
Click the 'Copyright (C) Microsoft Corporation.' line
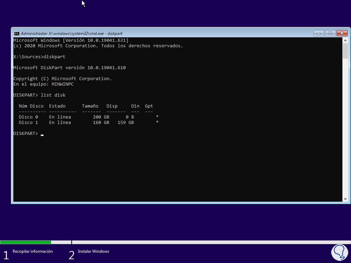pos(63,79)
